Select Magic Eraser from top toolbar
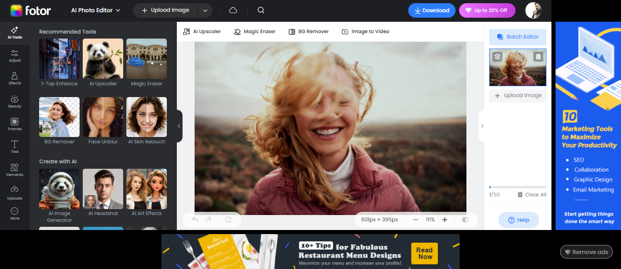This screenshot has width=621, height=269. [255, 32]
